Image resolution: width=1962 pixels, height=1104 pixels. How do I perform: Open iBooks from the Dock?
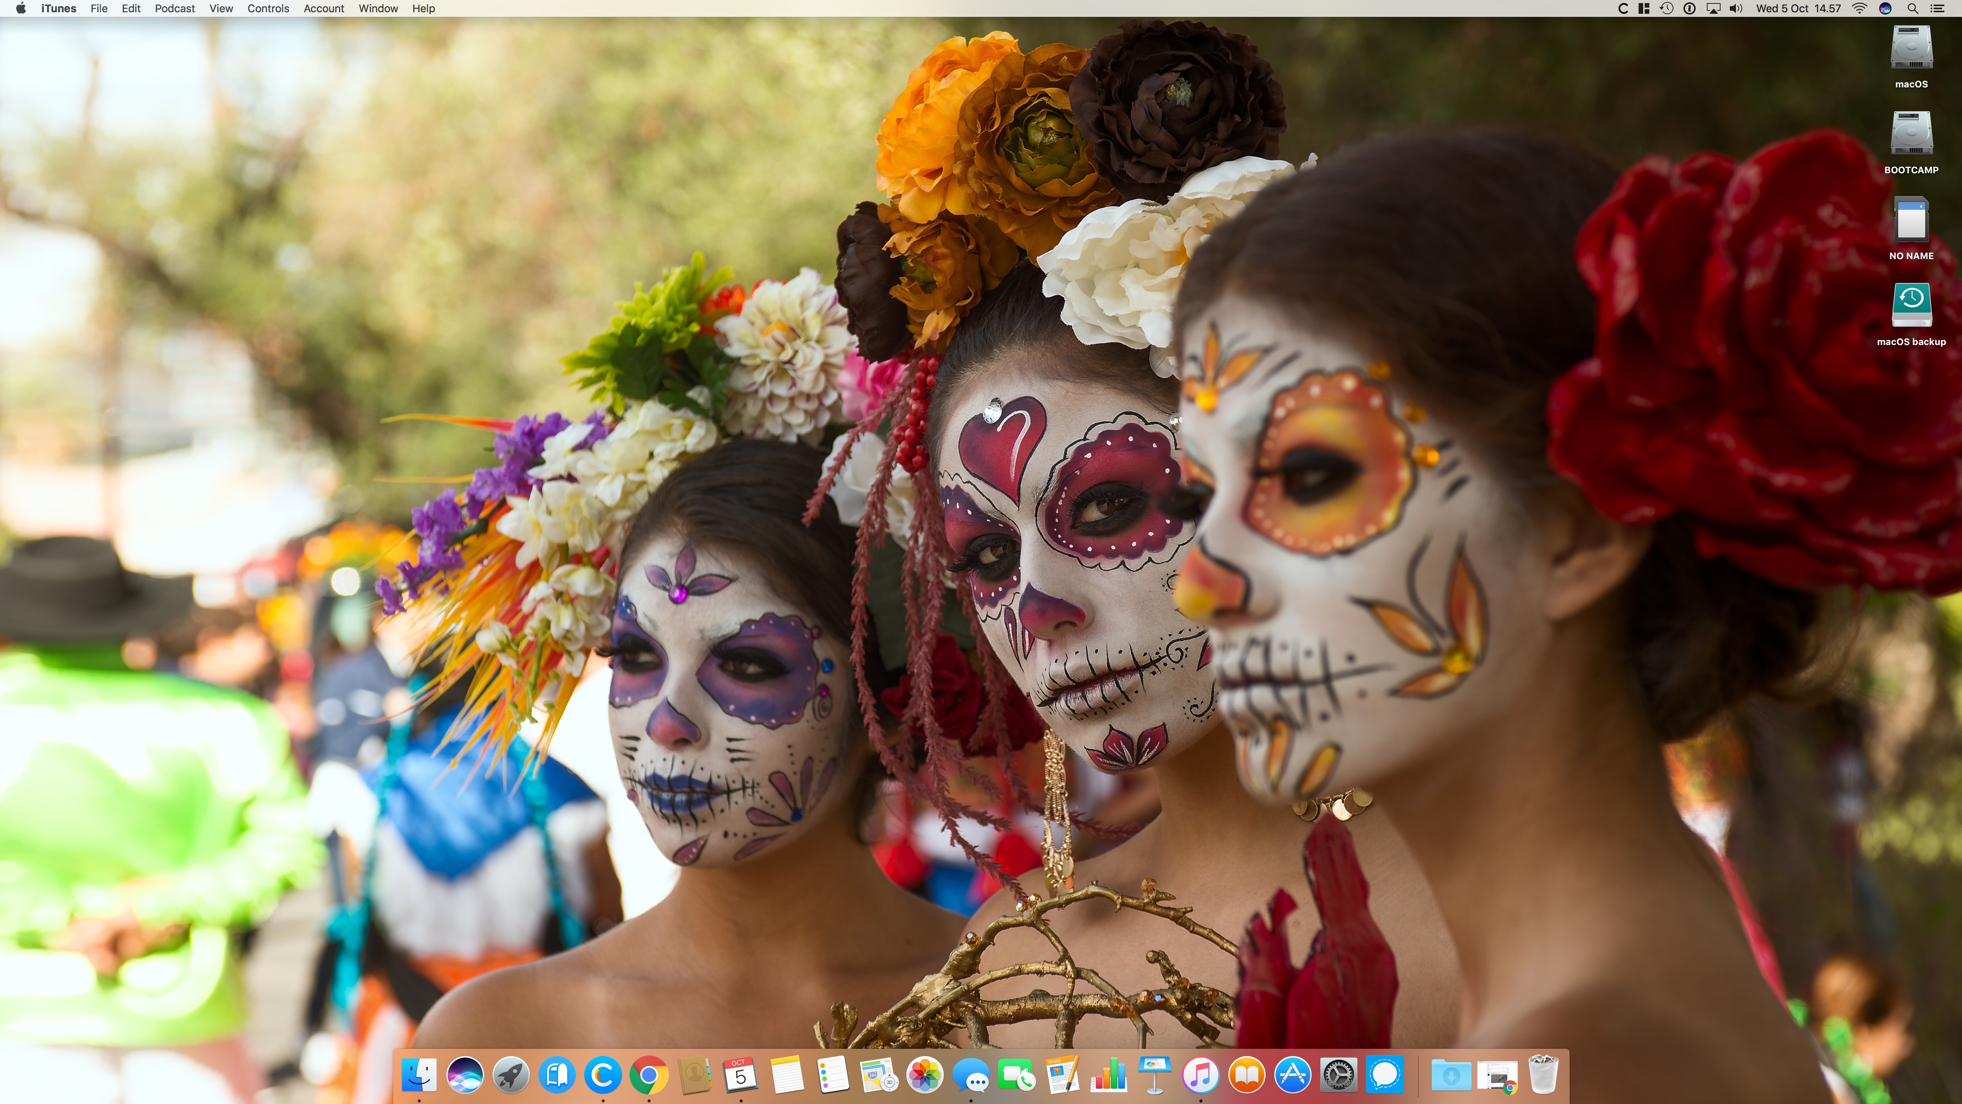(x=1247, y=1075)
